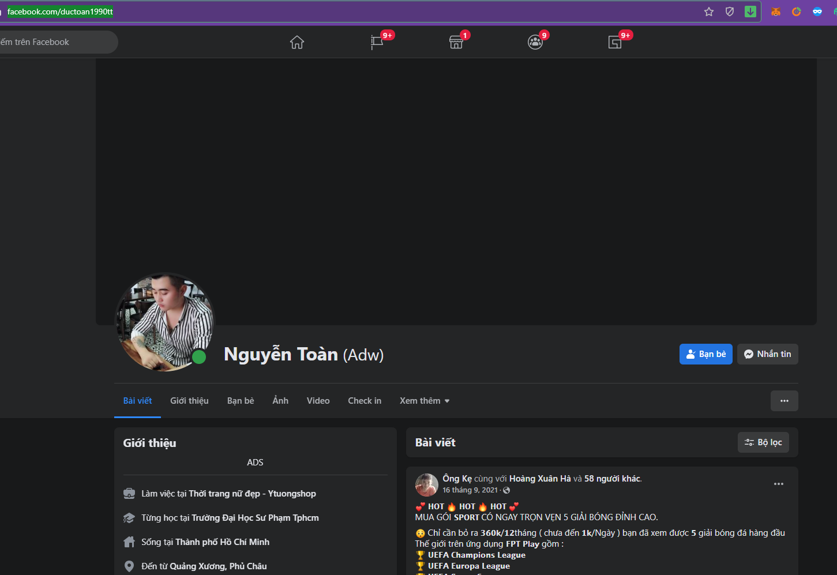This screenshot has width=837, height=575.
Task: Click the Bài viết section heading
Action: click(x=436, y=442)
